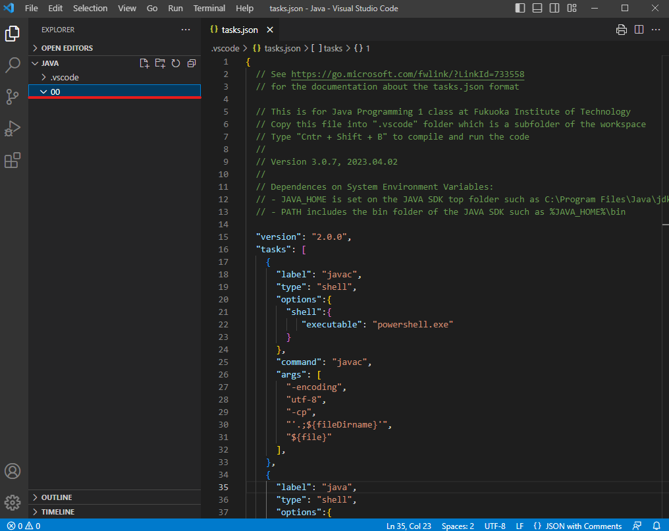
Task: Expand the OPEN EDITORS section
Action: point(67,48)
